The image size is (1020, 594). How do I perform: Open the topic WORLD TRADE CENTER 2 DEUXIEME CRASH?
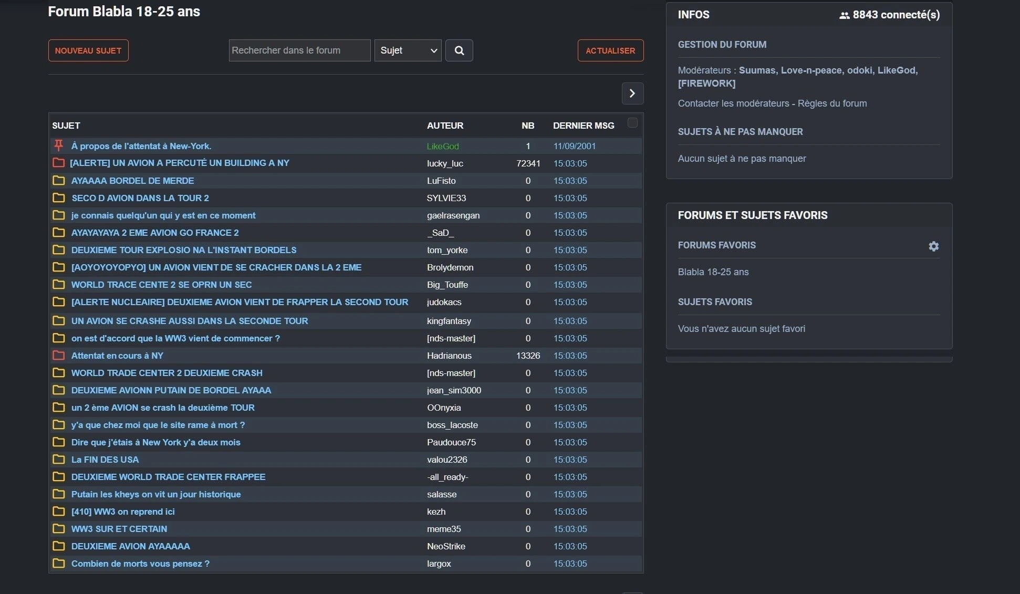(166, 373)
